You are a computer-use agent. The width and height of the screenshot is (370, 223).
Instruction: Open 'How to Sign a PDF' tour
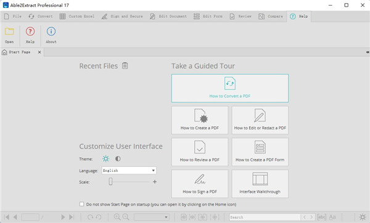pyautogui.click(x=200, y=184)
